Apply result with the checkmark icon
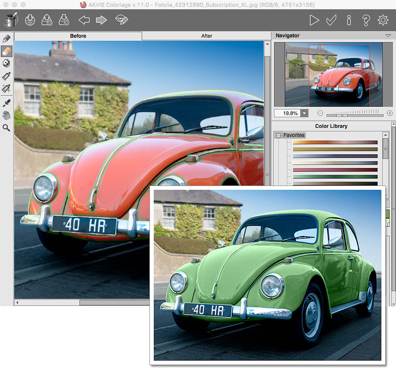396x368 pixels. (x=331, y=20)
